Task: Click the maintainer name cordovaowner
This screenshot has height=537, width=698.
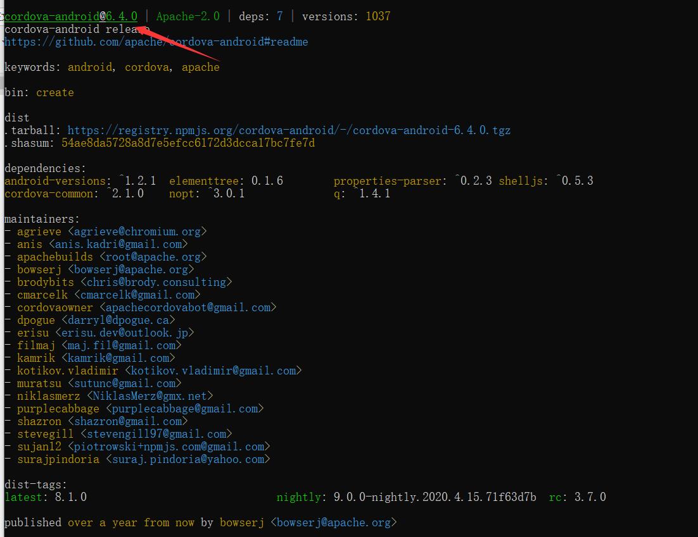Action: pyautogui.click(x=54, y=307)
